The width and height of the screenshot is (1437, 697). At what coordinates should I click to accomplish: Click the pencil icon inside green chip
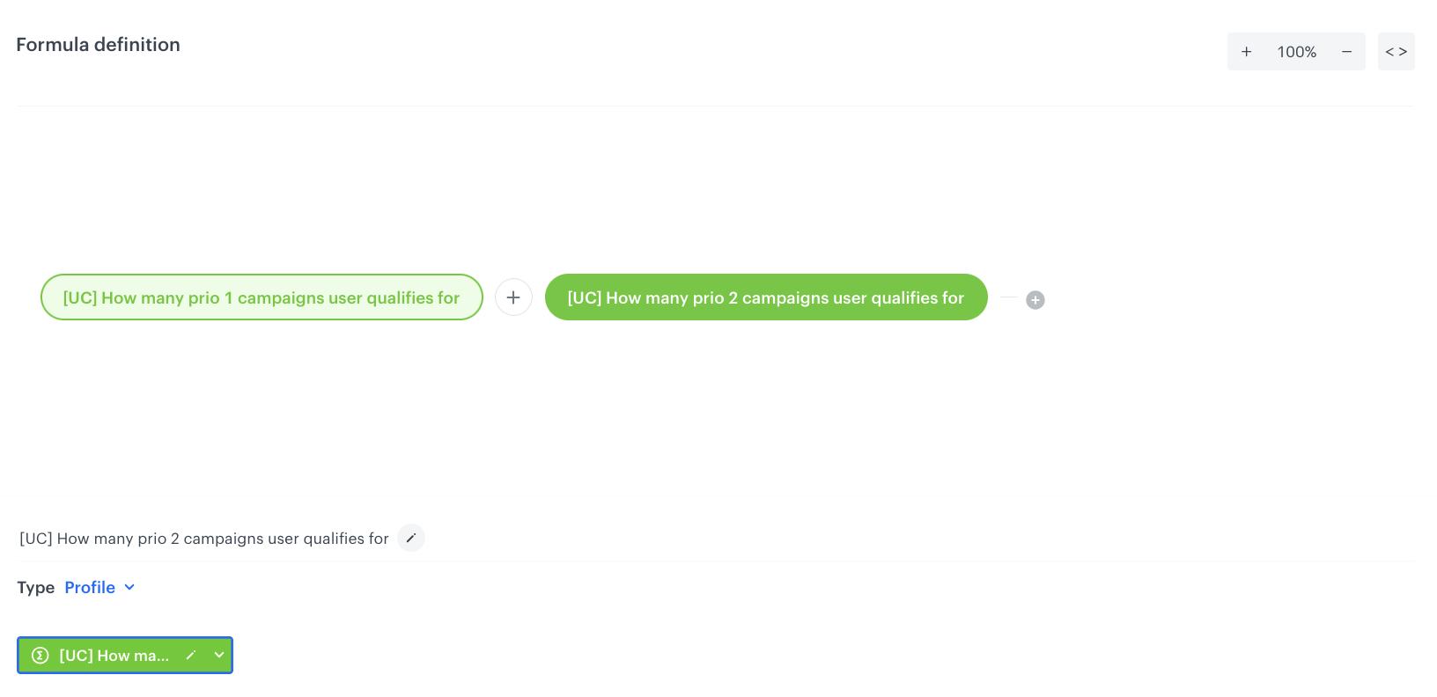click(190, 656)
